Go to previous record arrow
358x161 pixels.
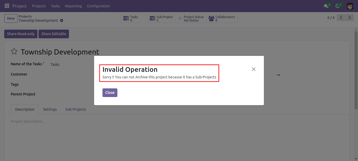click(341, 18)
